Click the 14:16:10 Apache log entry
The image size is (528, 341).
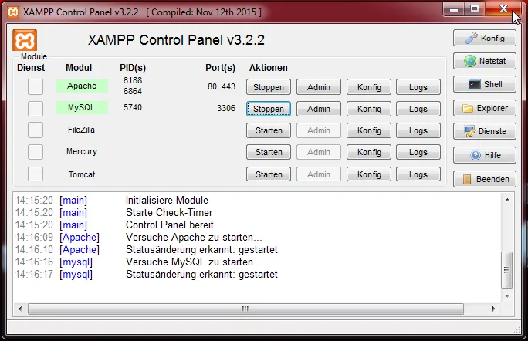[147, 250]
